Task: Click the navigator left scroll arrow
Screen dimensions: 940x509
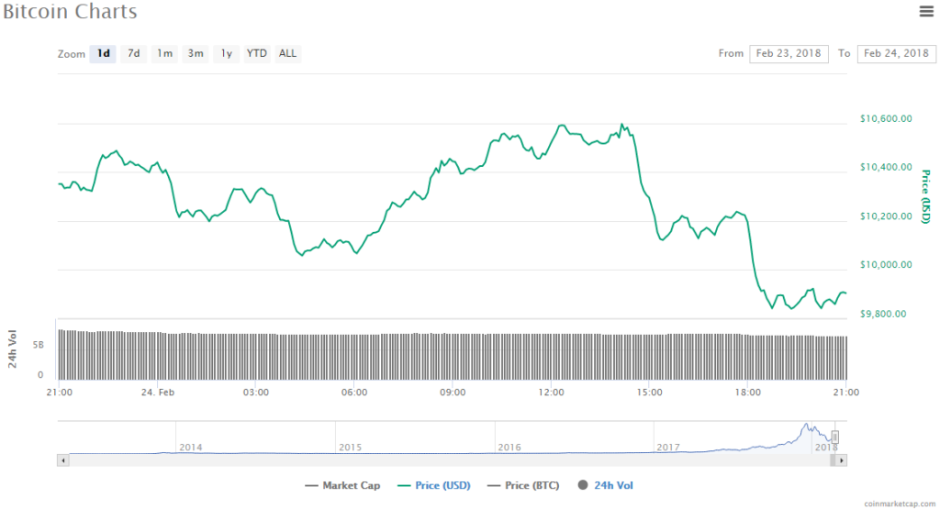Action: (62, 459)
